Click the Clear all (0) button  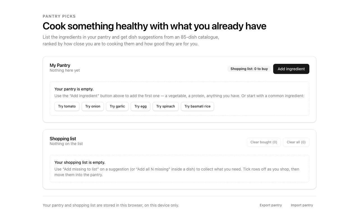(296, 142)
